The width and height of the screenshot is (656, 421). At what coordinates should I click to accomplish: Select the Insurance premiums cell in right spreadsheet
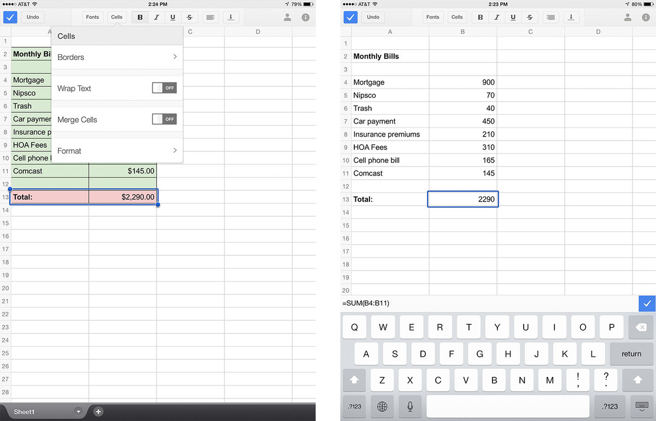pyautogui.click(x=390, y=134)
